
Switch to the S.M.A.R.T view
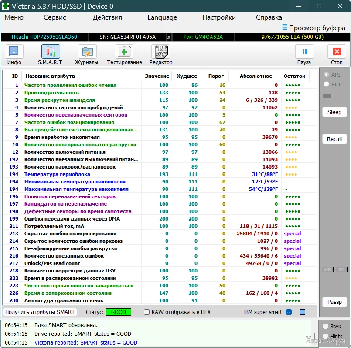[x=50, y=54]
